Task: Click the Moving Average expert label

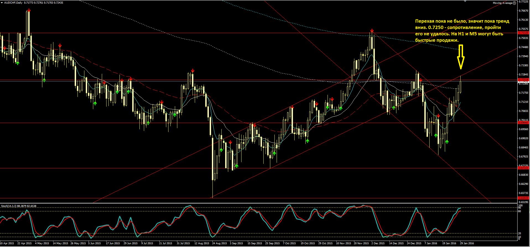Action: 502,3
